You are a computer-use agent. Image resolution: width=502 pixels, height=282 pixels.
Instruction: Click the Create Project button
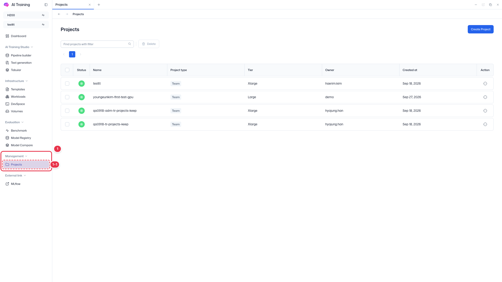pos(481,29)
